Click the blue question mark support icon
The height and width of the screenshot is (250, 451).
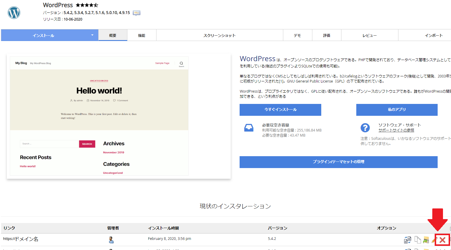pyautogui.click(x=365, y=128)
